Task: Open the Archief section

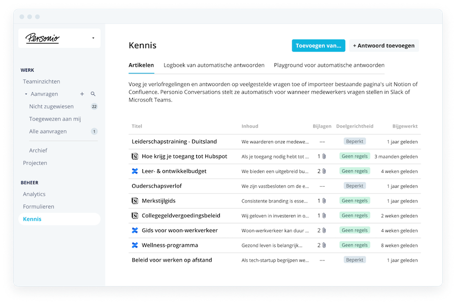Action: (x=38, y=150)
